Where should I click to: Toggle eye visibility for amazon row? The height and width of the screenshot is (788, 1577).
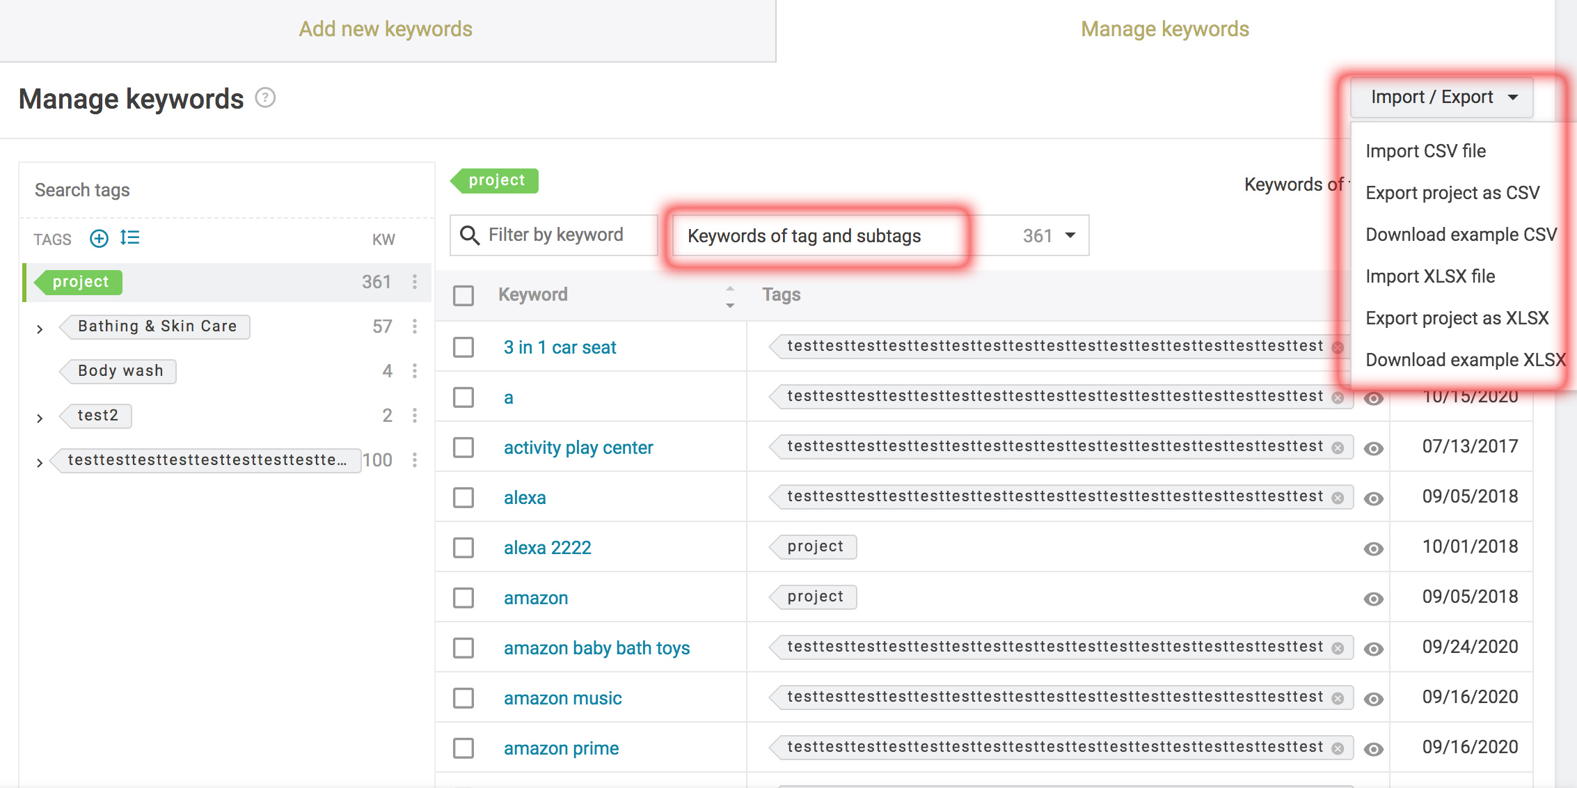(1373, 599)
